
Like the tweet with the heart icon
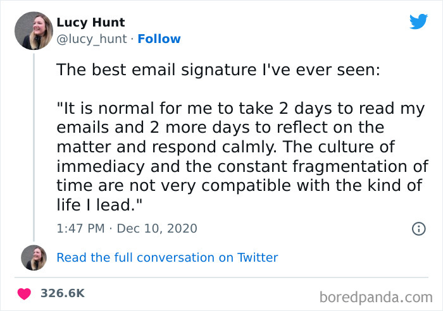point(26,293)
